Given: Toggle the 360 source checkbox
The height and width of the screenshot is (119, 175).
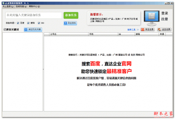Looking at the screenshot, I should pyautogui.click(x=39, y=23).
